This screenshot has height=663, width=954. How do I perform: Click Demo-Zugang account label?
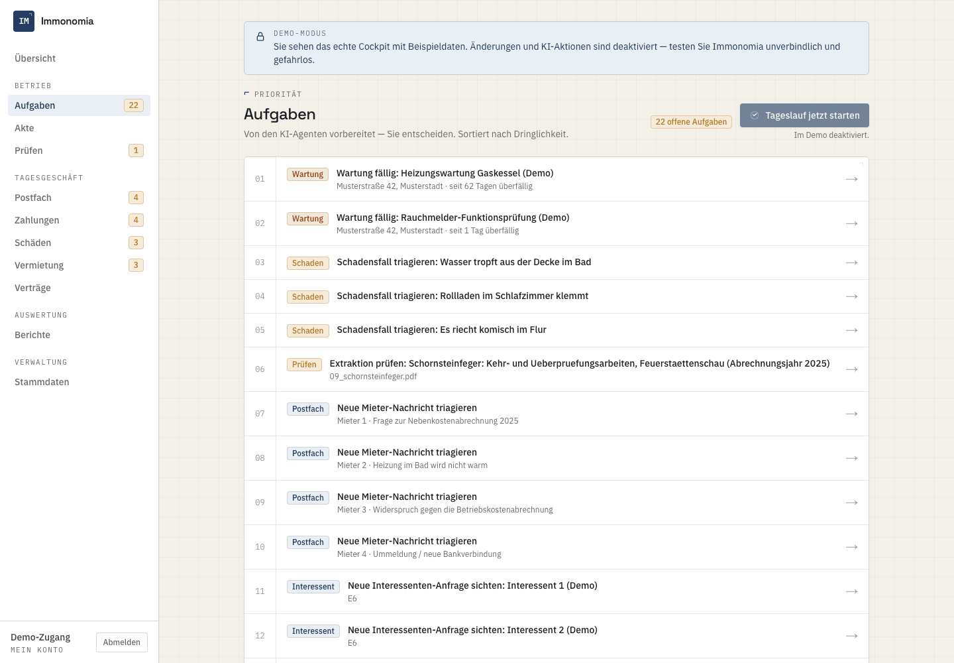coord(40,637)
